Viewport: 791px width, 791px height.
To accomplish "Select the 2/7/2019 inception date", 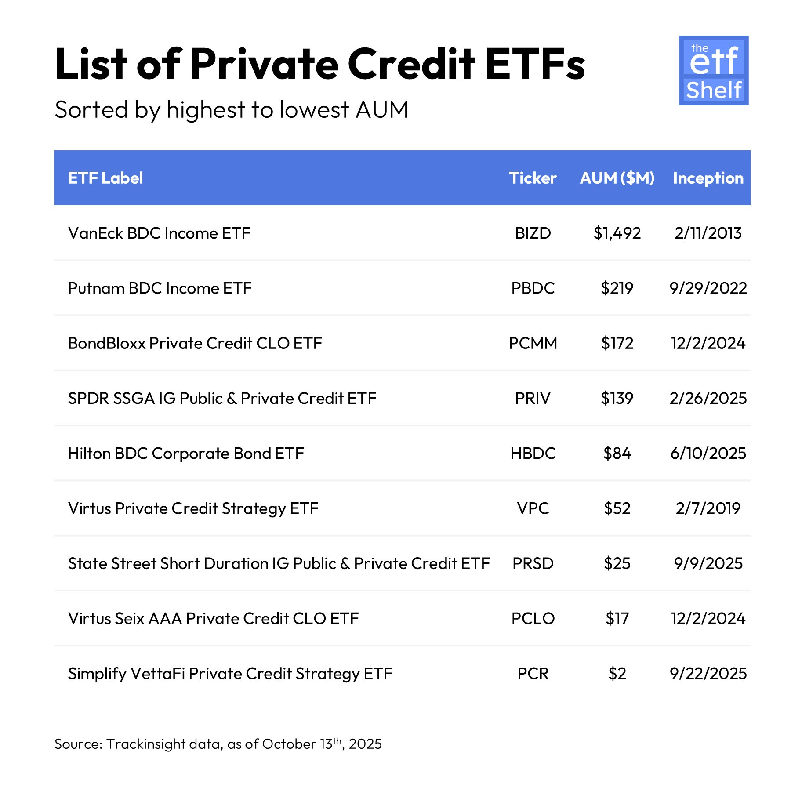I will [708, 508].
